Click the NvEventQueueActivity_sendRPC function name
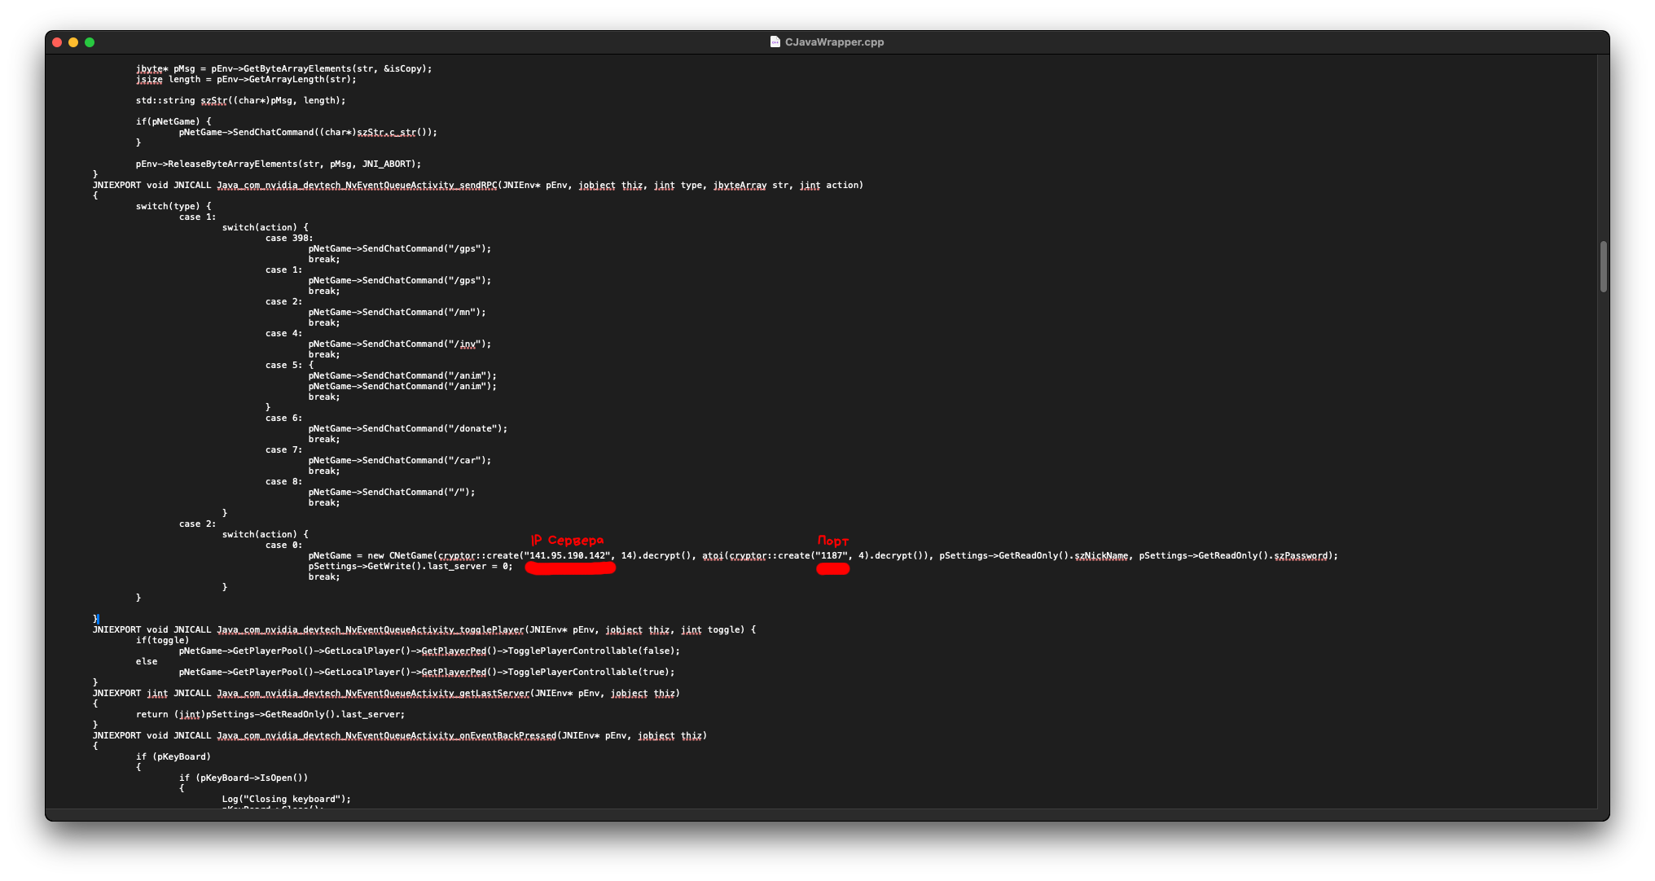Image resolution: width=1655 pixels, height=881 pixels. 357,185
